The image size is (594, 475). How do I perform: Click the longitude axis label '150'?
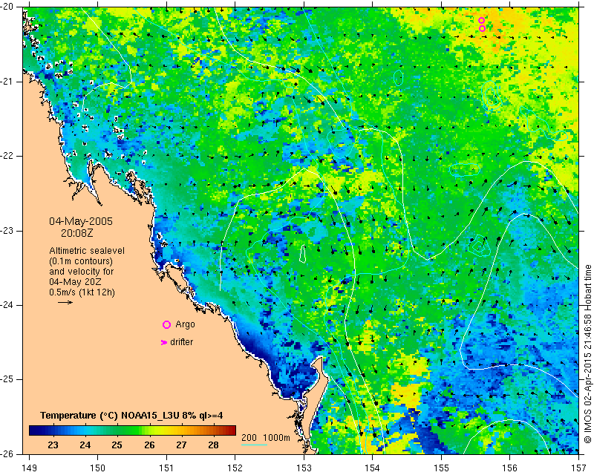97,468
